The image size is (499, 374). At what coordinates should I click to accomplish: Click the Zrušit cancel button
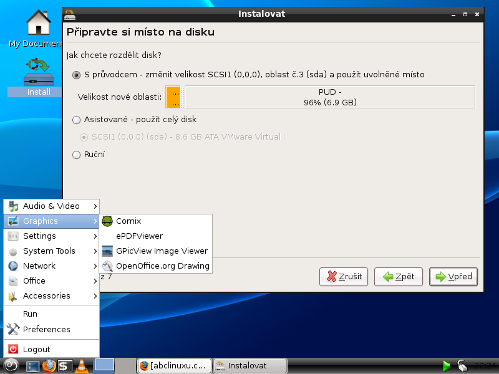[x=344, y=277]
